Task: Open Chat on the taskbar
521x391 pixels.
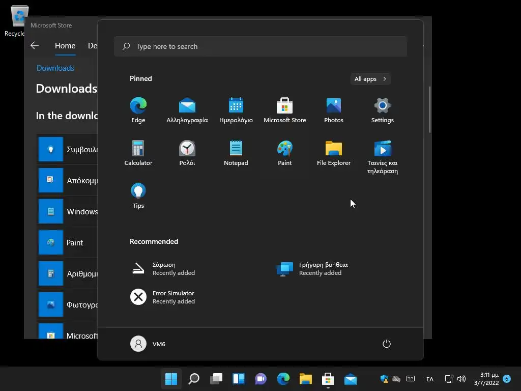Action: pos(261,379)
